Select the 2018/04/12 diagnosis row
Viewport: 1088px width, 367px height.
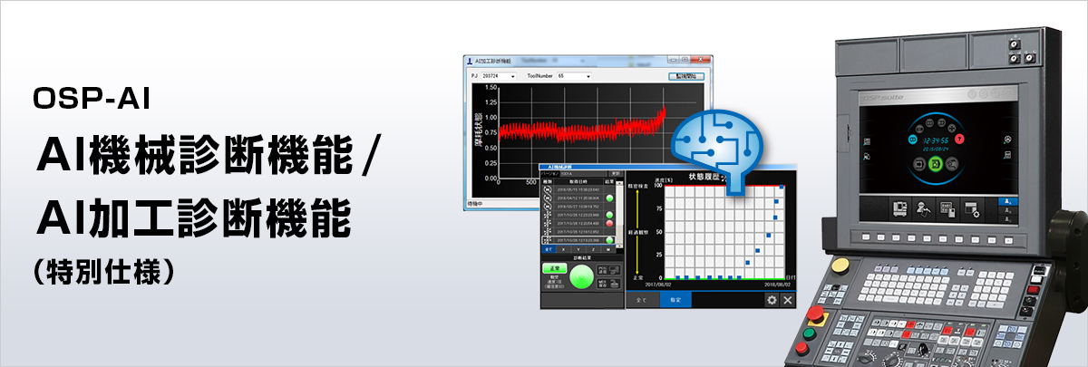[x=578, y=198]
